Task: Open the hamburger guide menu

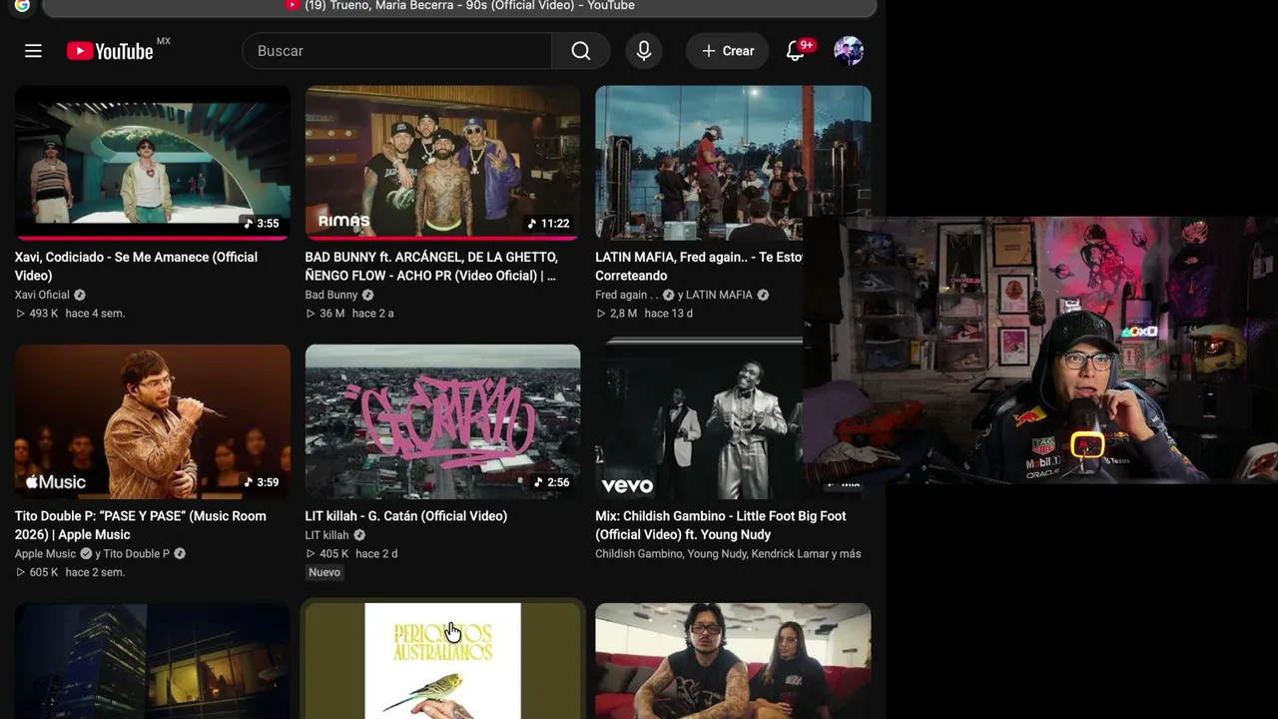Action: (x=33, y=51)
